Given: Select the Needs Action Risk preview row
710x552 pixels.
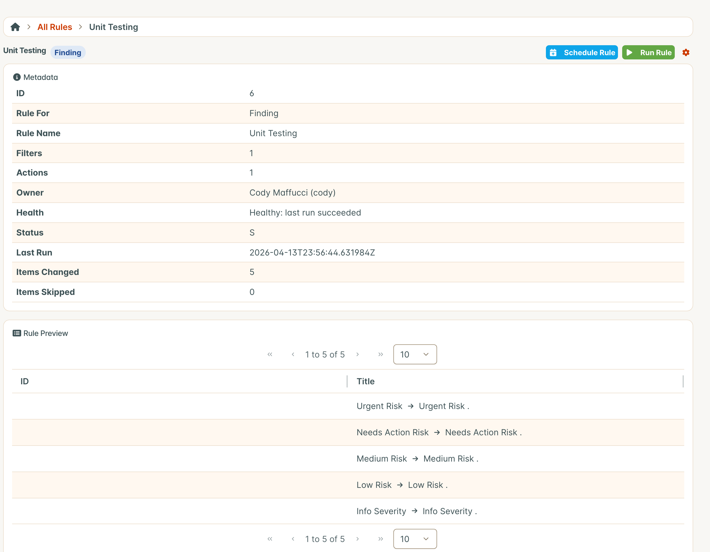Looking at the screenshot, I should 348,432.
